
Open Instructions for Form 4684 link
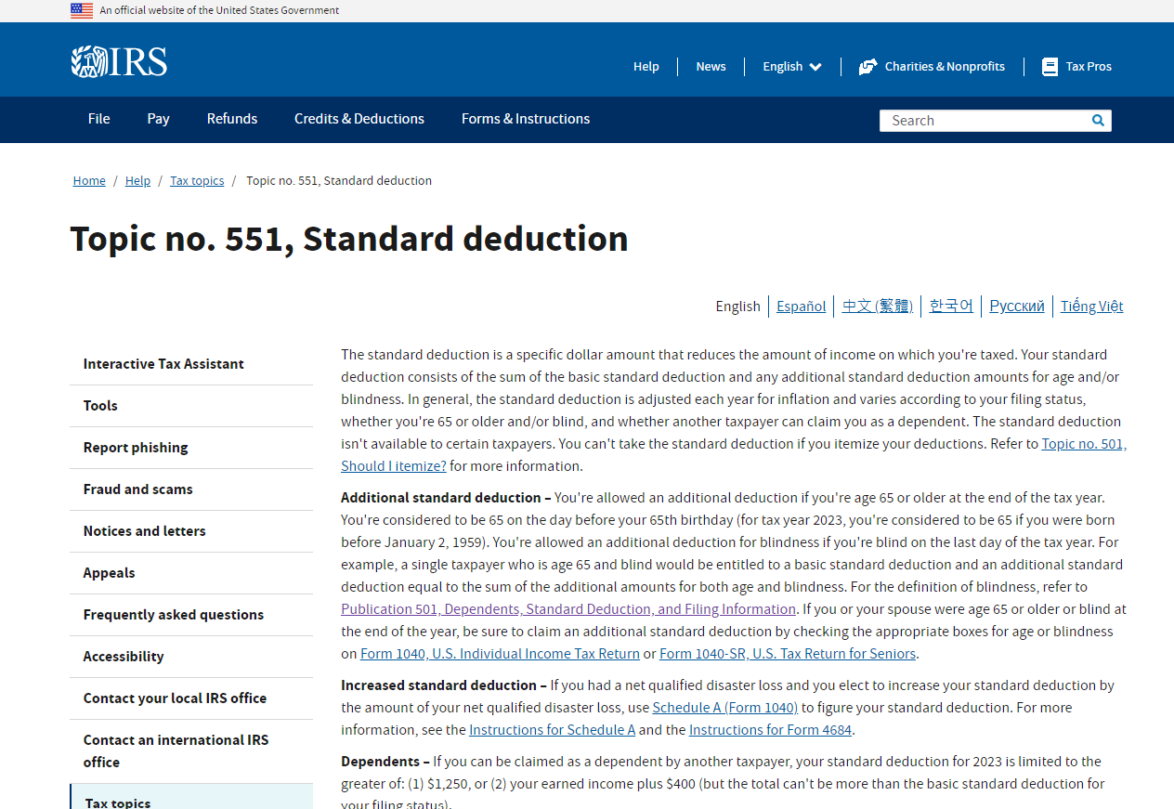[x=770, y=730]
